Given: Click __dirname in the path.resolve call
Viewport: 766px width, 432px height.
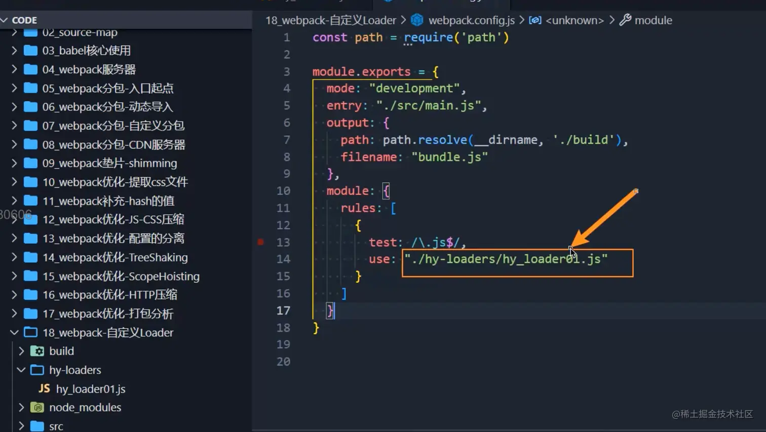Looking at the screenshot, I should (x=506, y=140).
